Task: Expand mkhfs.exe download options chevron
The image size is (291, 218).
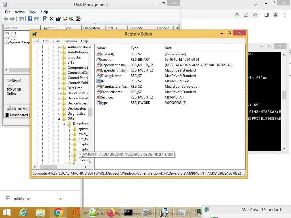Action: 61,199
